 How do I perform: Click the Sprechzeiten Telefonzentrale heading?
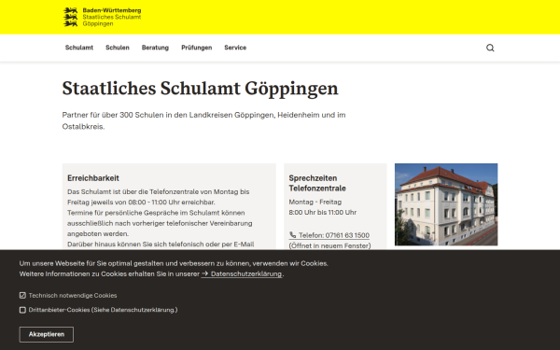tap(317, 183)
